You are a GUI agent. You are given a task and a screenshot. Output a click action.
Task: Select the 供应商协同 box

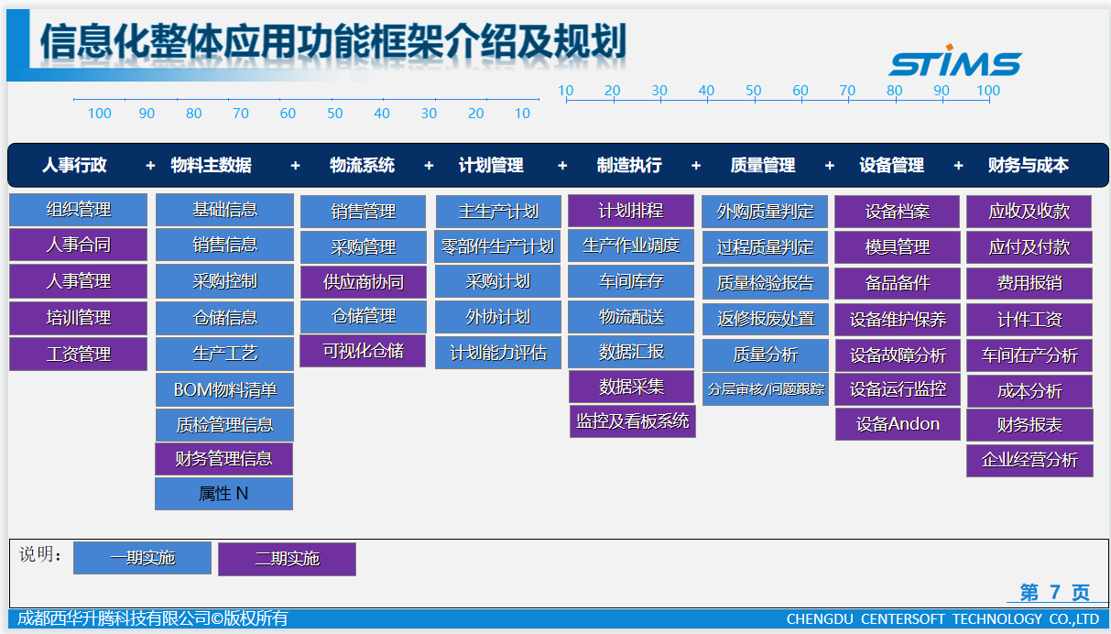pos(364,282)
